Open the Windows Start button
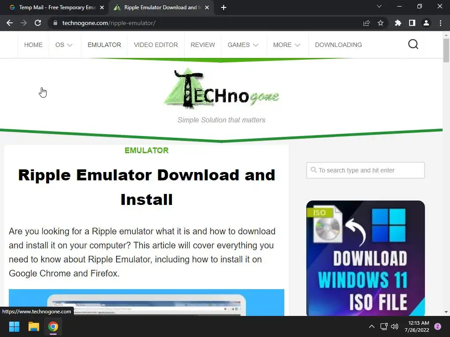The image size is (450, 337). (14, 326)
